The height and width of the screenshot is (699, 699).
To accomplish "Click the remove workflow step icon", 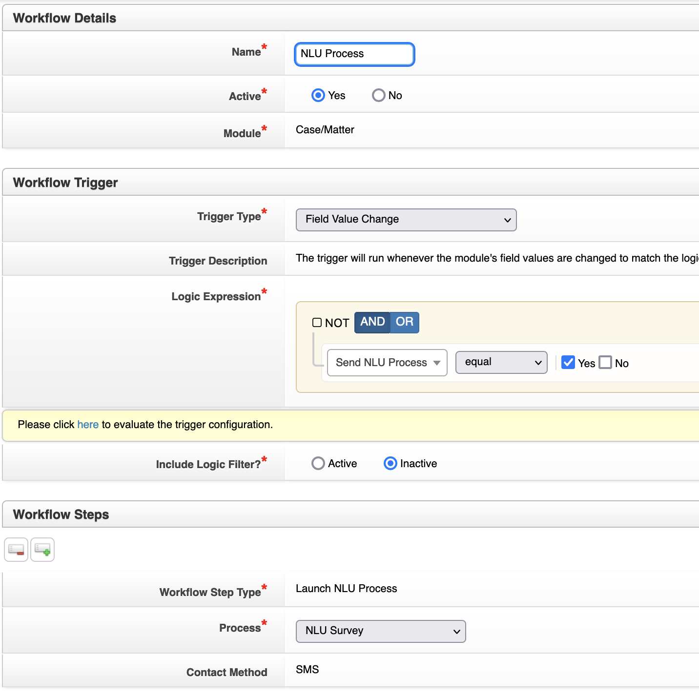I will coord(16,550).
